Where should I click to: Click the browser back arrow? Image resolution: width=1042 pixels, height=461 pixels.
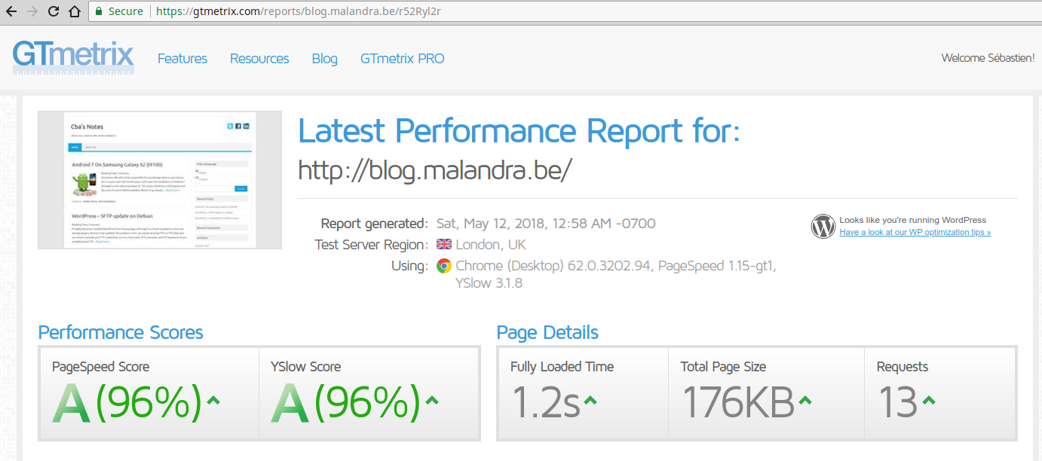(12, 12)
